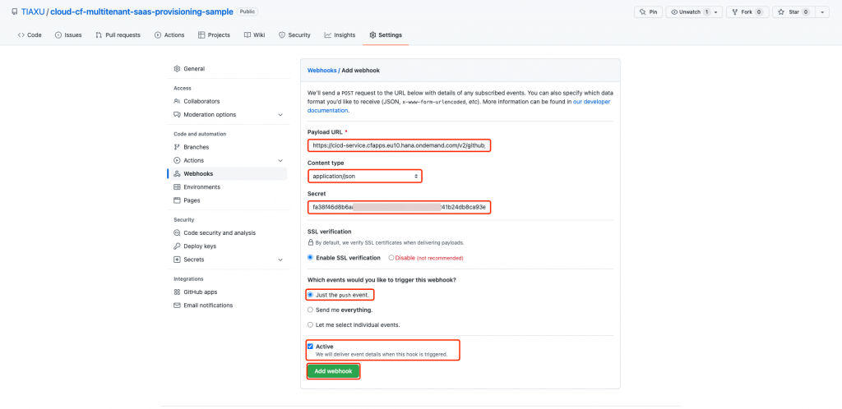Open the Wiki tab
This screenshot has width=842, height=409.
pyautogui.click(x=255, y=34)
